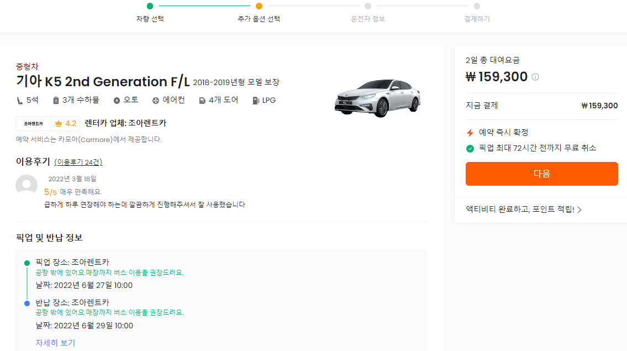Click the 렌터카 업체: 조아렌트카 text
This screenshot has height=351, width=627.
[x=125, y=123]
